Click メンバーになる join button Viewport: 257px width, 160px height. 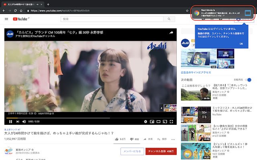pos(132,151)
